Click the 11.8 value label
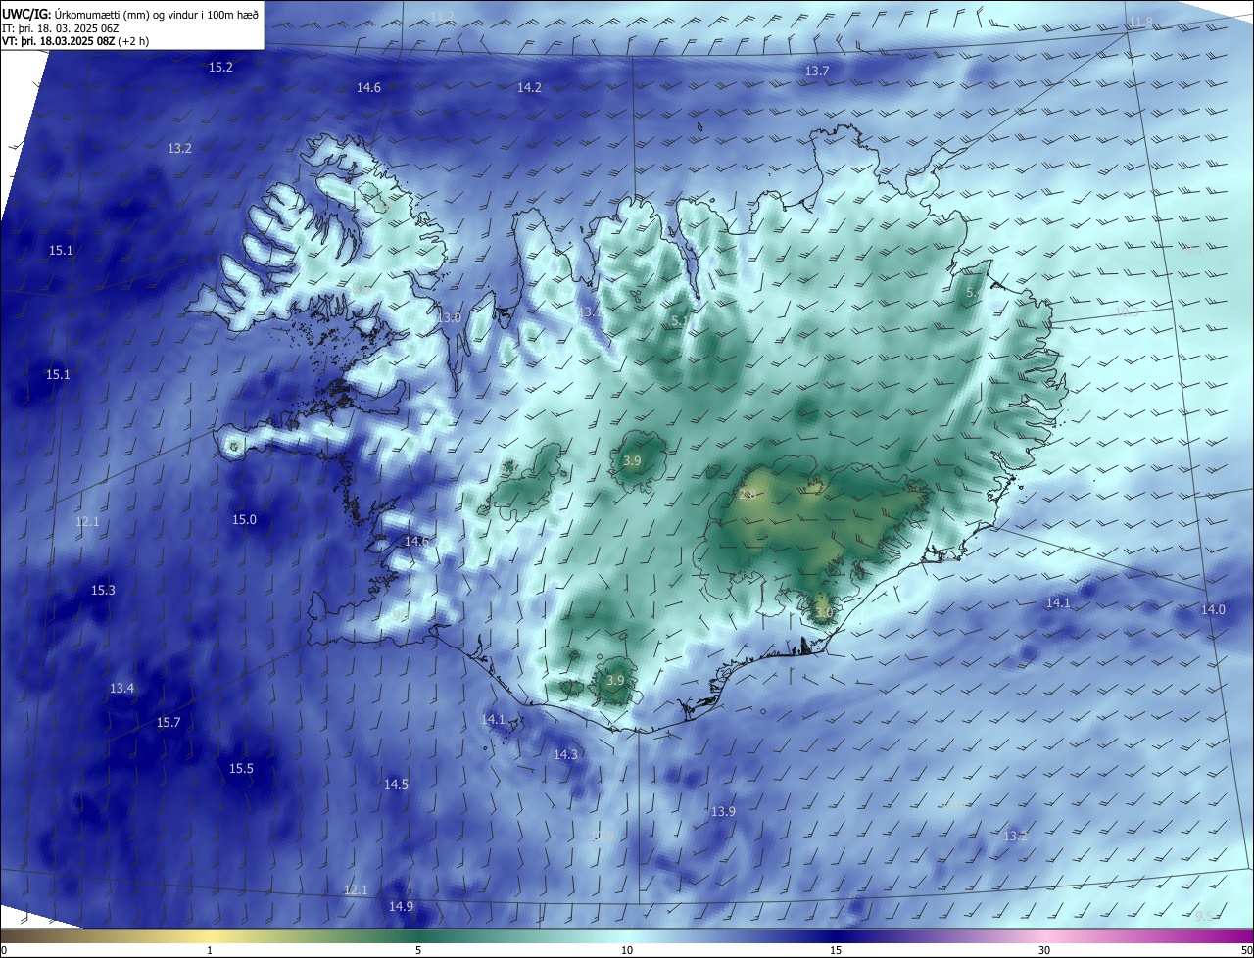Image resolution: width=1254 pixels, height=958 pixels. (x=1140, y=22)
